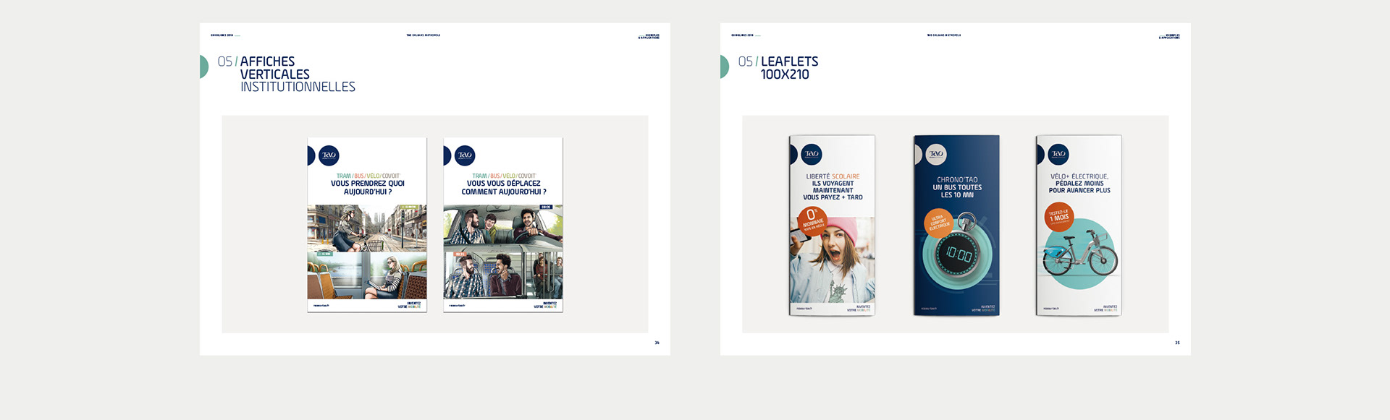
Task: Select the 'LEAFLETS' heading
Action: [789, 61]
